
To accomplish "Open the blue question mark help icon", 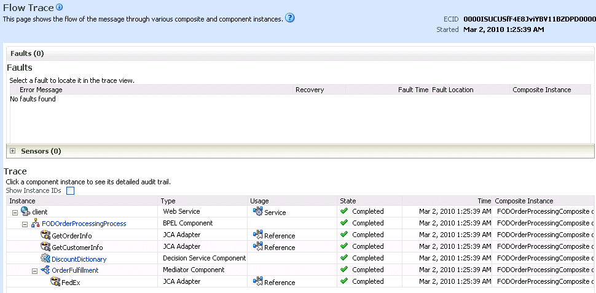I will (289, 18).
